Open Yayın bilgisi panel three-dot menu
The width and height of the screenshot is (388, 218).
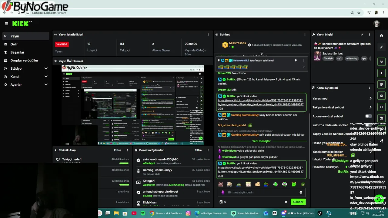click(369, 35)
